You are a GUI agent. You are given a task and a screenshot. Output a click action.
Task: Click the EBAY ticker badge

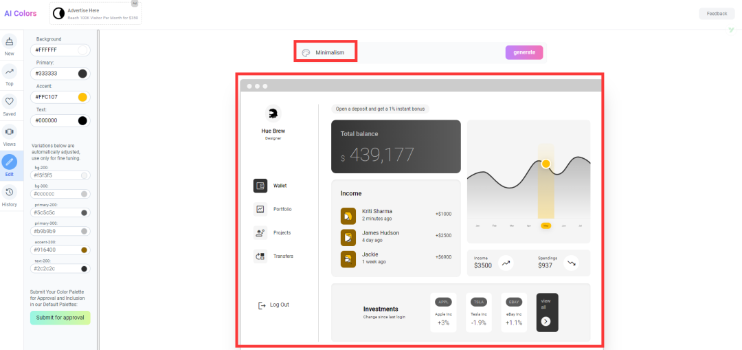click(x=514, y=302)
